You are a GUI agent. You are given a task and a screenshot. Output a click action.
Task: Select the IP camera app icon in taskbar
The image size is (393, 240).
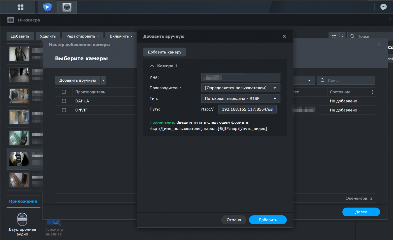point(67,7)
